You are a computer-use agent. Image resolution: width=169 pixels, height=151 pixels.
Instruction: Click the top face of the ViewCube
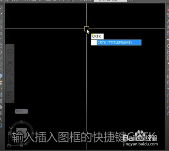(21, 133)
